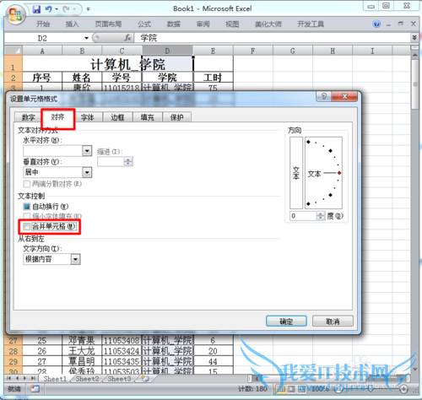Click the degrees input field showing 0
The image size is (422, 400).
303,216
